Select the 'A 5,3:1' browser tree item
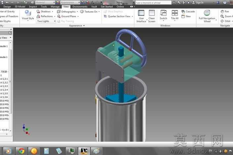The width and height of the screenshot is (233, 155). click(4, 79)
